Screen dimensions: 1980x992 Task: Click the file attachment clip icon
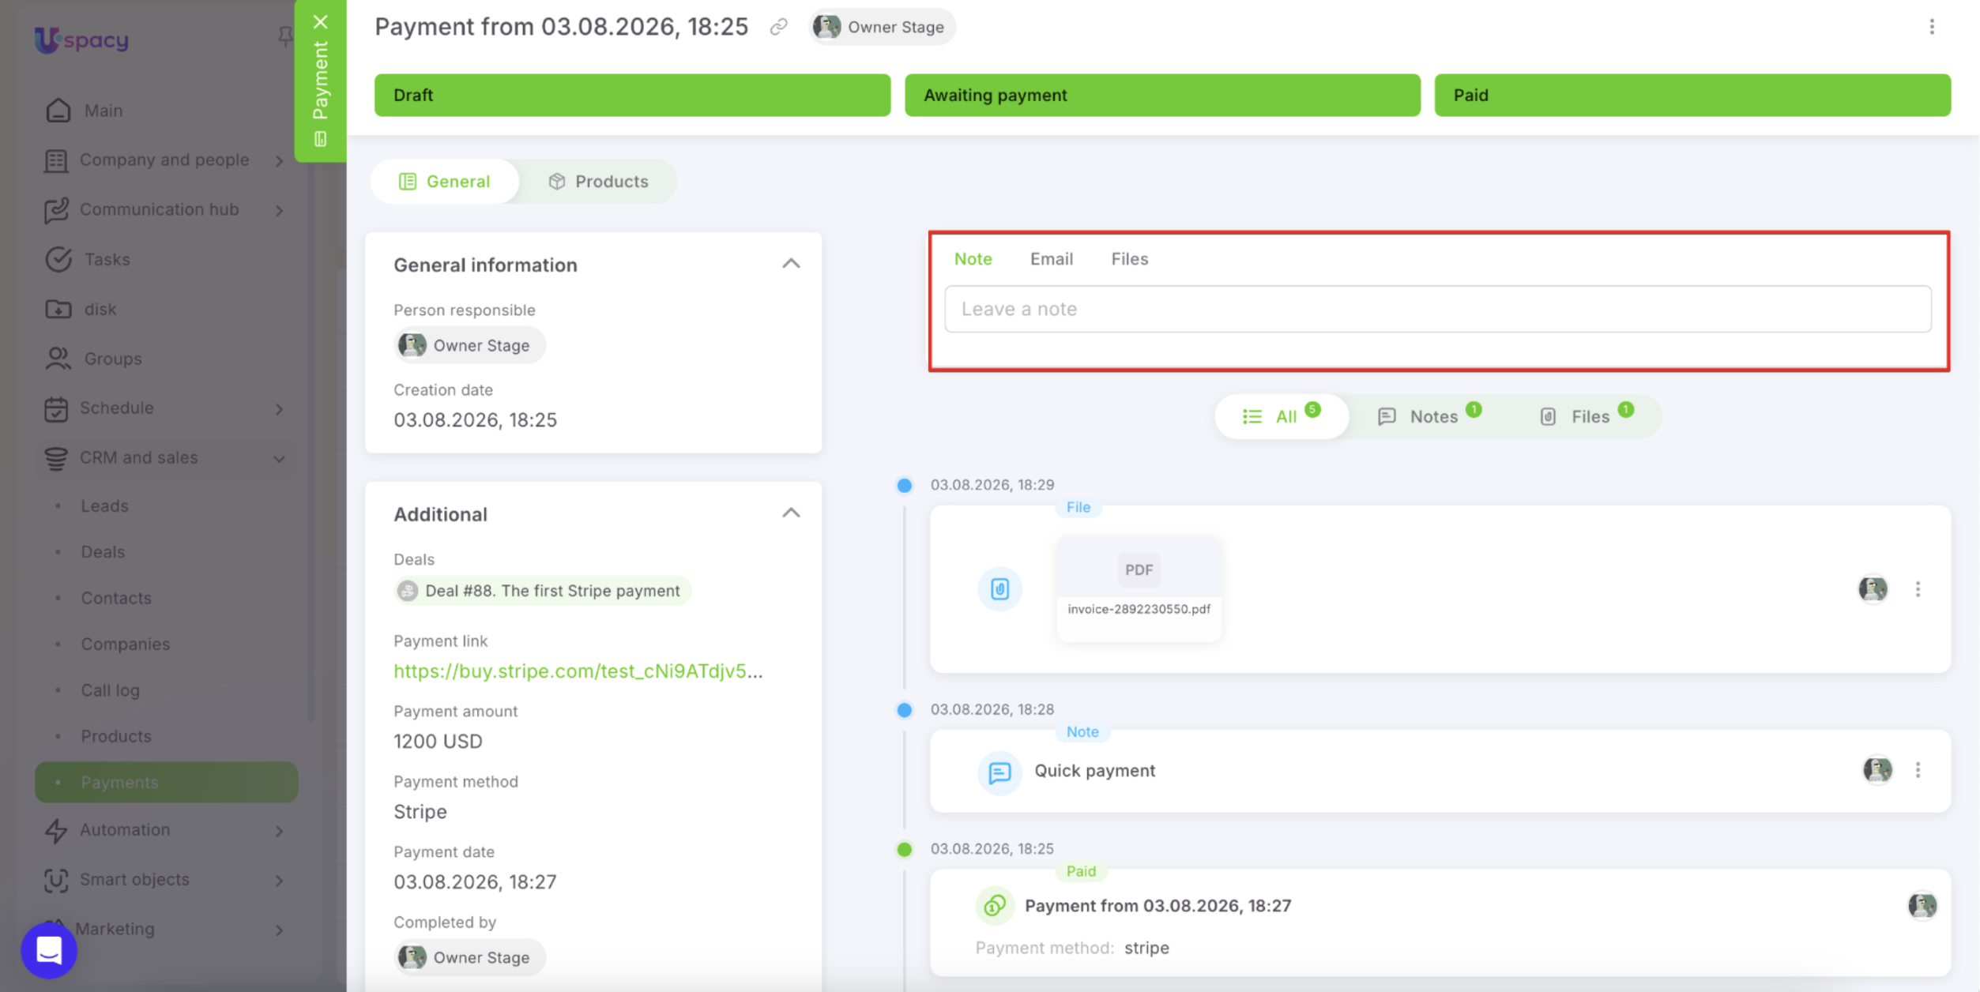999,589
